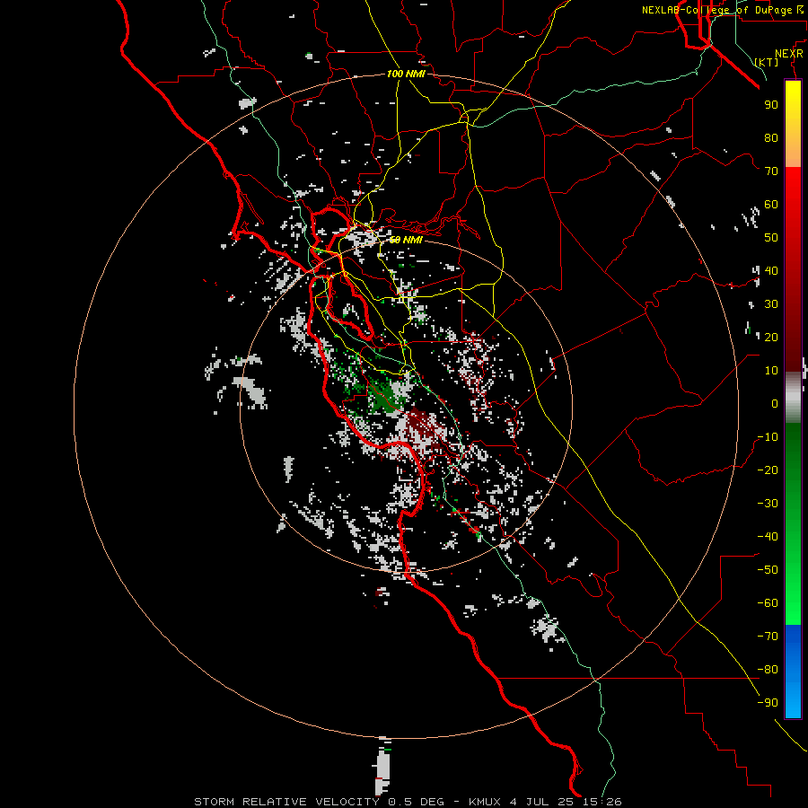Click the -90 value on the velocity scale

[768, 703]
